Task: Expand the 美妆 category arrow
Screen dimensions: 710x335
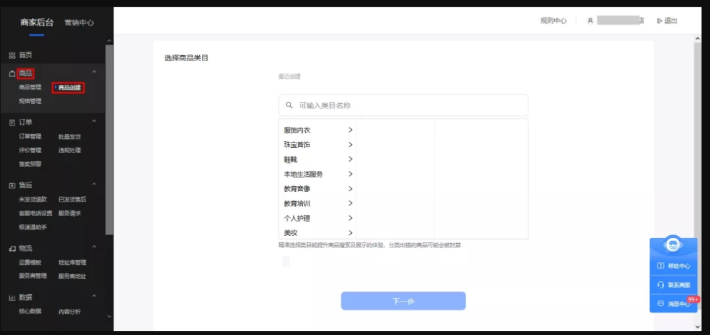Action: click(350, 233)
